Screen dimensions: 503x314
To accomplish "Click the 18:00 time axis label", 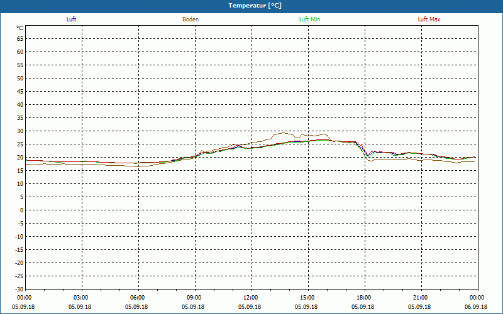I will tap(365, 298).
